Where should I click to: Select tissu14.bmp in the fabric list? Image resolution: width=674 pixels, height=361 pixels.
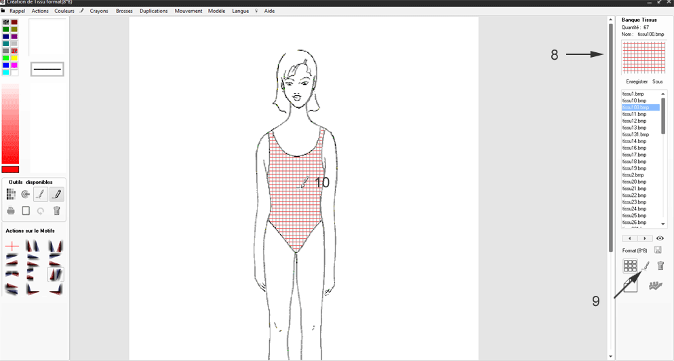pyautogui.click(x=634, y=141)
